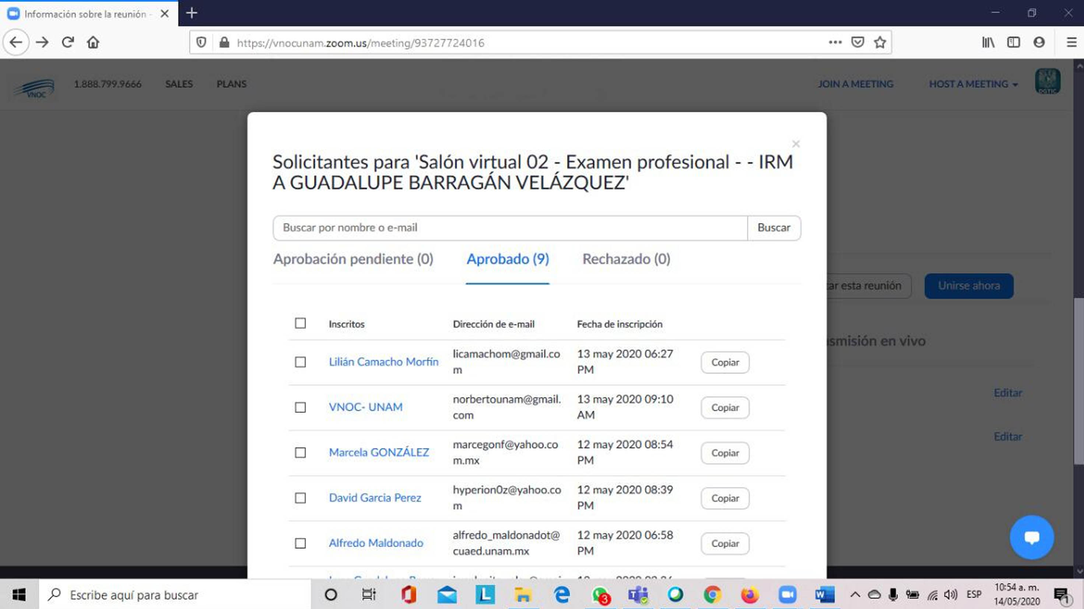The image size is (1084, 609).
Task: Open the blue chat help bubble
Action: tap(1032, 537)
